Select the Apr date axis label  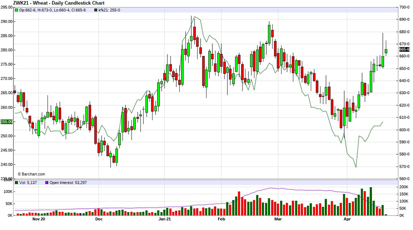(x=347, y=219)
